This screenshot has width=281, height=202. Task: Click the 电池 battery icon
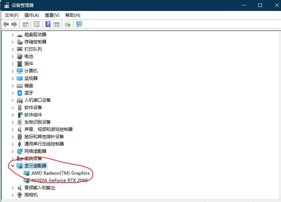(20, 57)
